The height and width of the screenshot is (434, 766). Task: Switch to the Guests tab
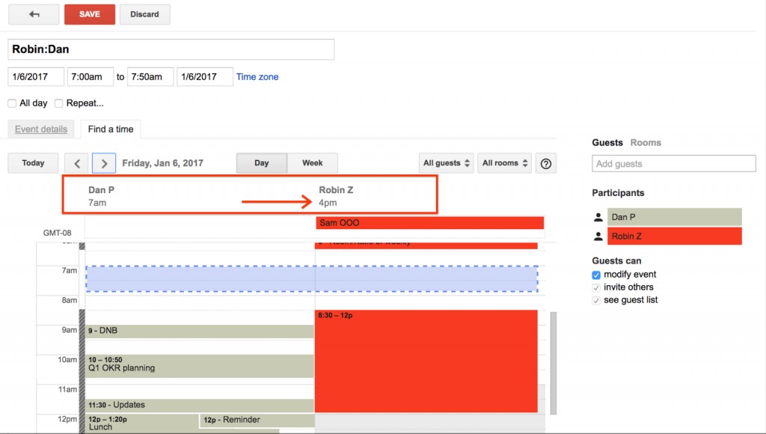[x=607, y=143]
